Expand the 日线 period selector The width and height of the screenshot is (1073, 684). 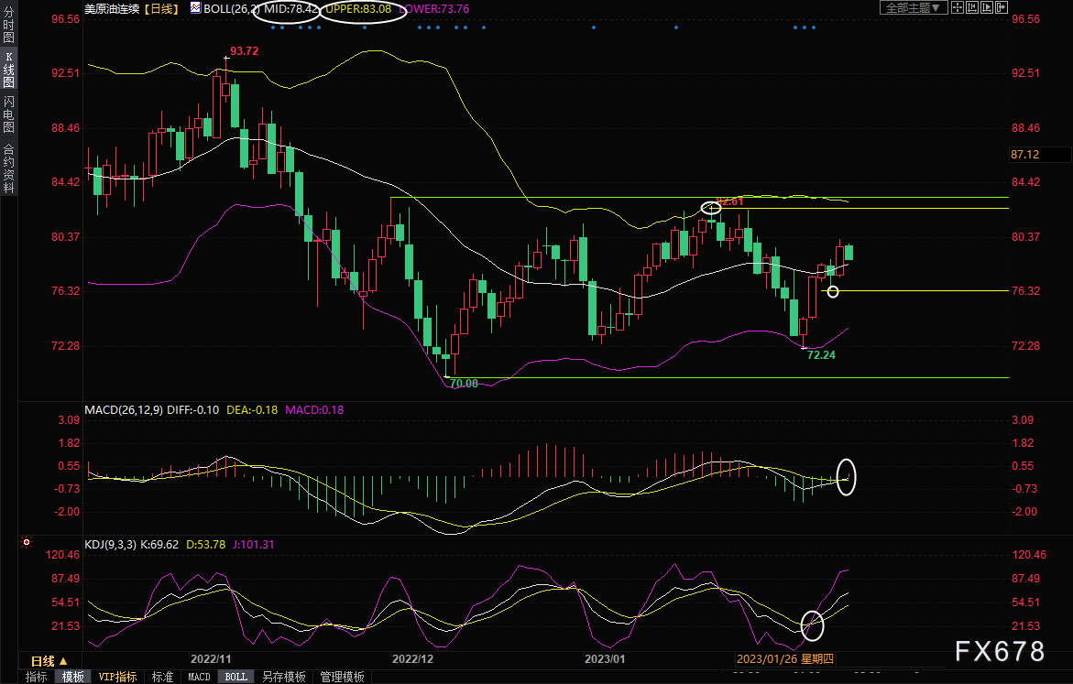pyautogui.click(x=49, y=661)
